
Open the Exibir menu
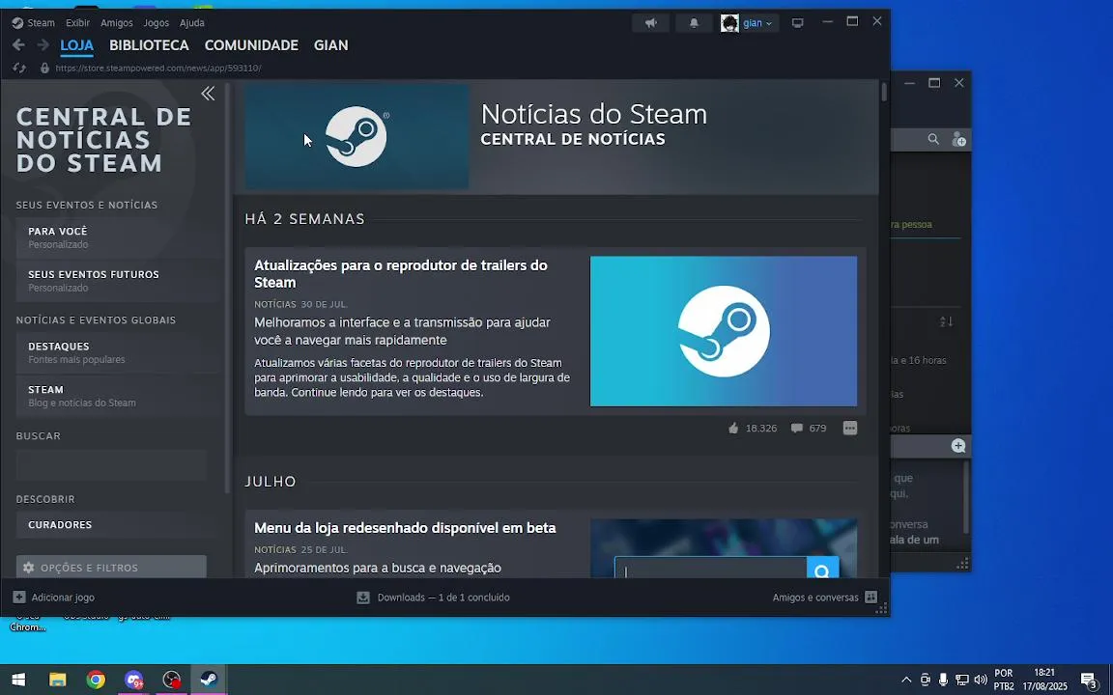77,23
